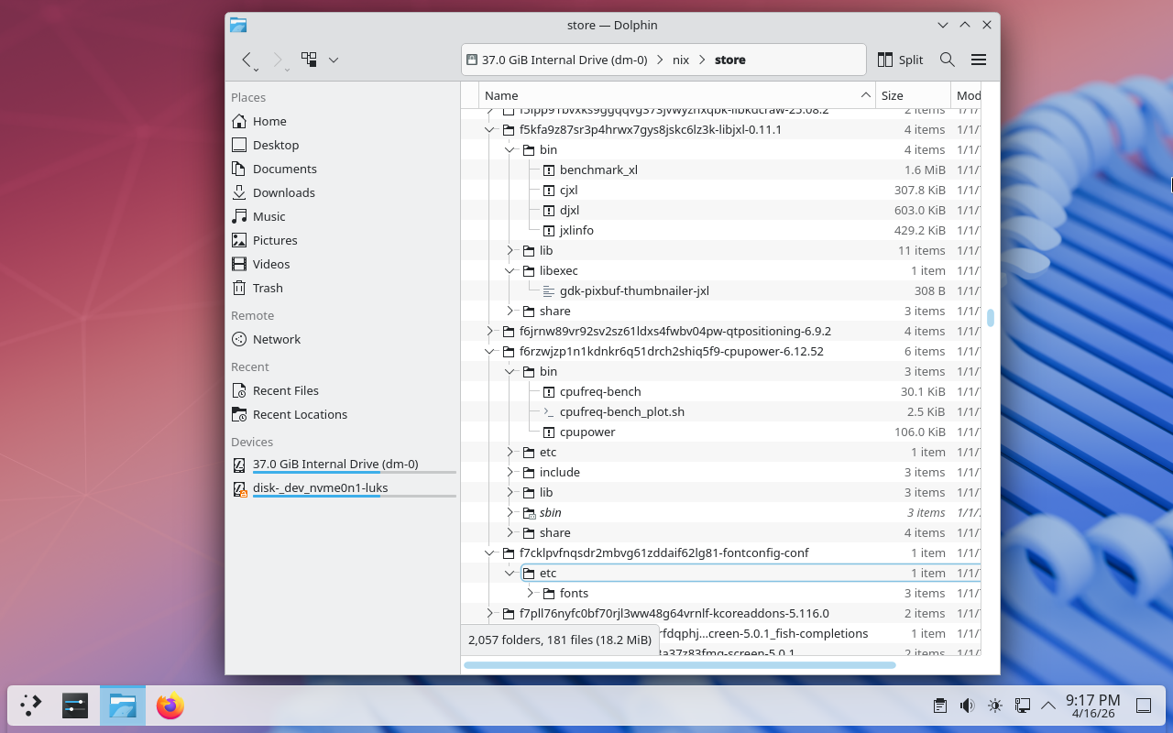The image size is (1173, 733).
Task: Open the clipboard tray icon
Action: coord(939,706)
